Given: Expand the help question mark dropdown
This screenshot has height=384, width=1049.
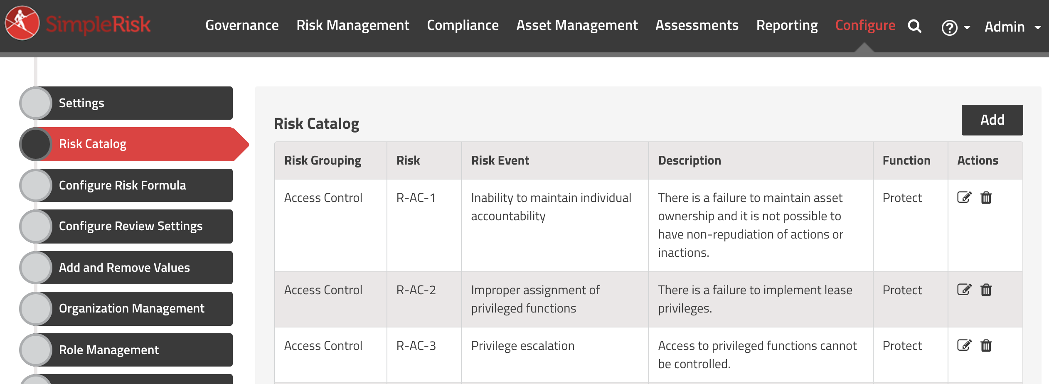Looking at the screenshot, I should point(955,27).
